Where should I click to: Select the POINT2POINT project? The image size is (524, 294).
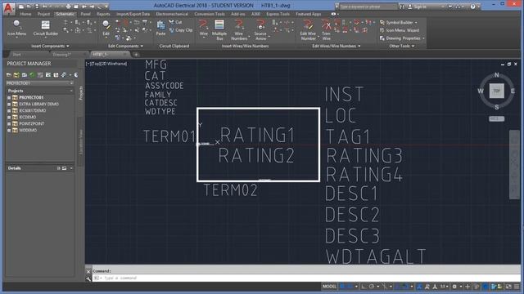coord(31,123)
